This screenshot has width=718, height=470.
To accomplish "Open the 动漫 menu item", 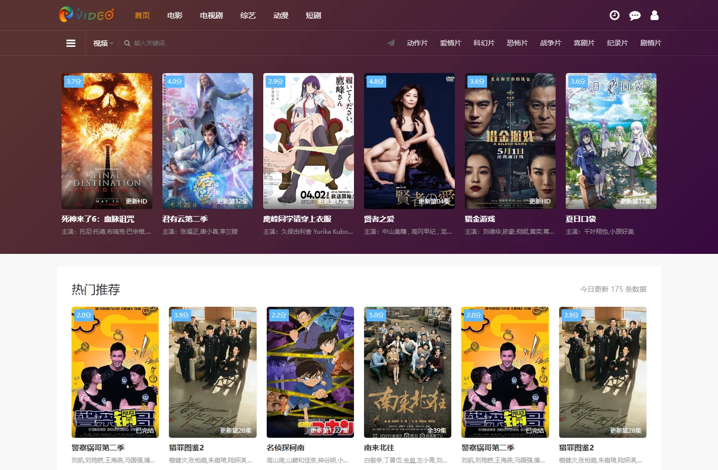I will point(281,16).
